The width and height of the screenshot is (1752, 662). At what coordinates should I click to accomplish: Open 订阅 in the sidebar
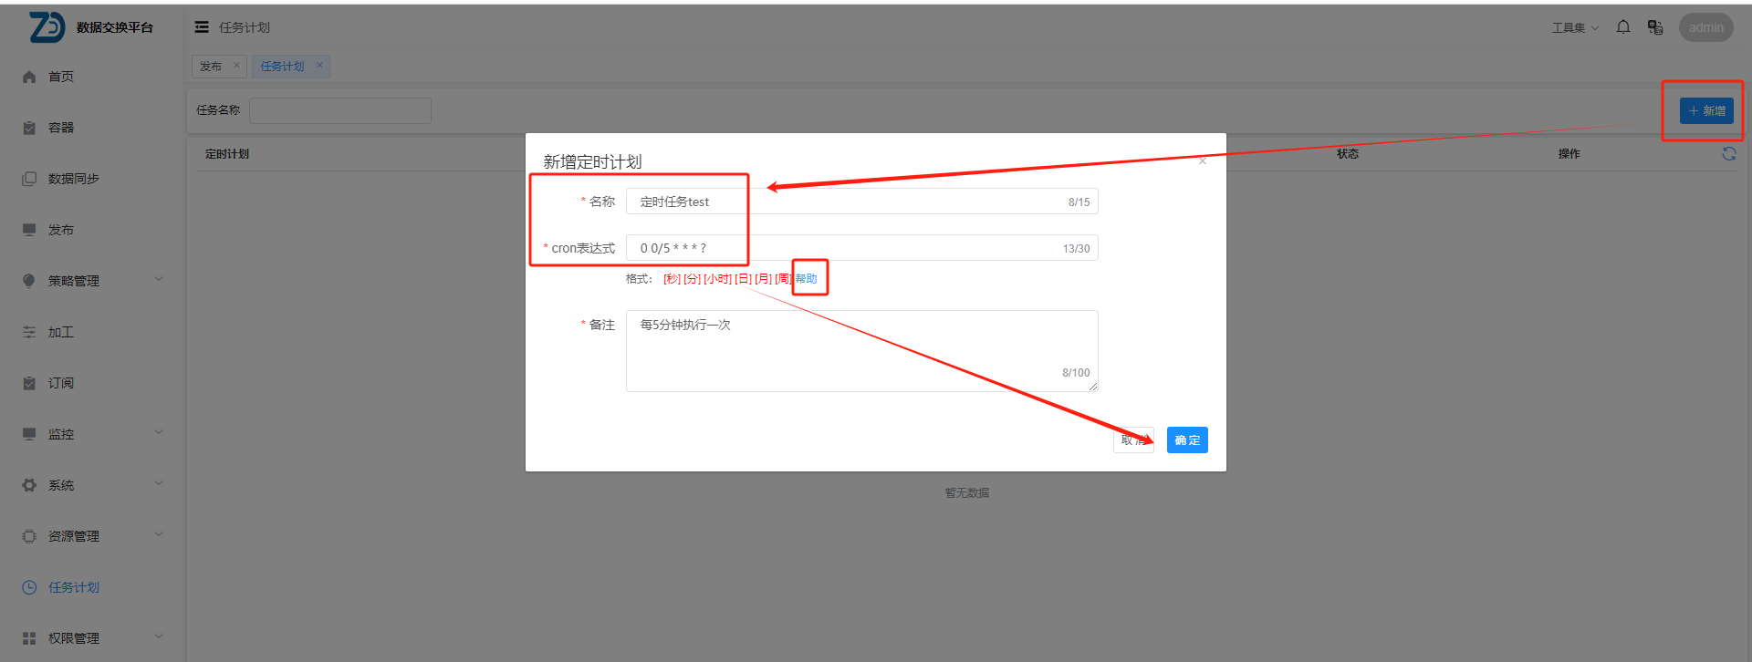(x=60, y=383)
